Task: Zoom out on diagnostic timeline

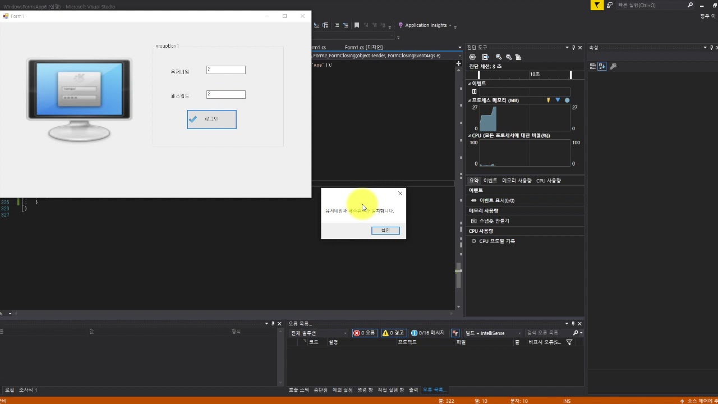Action: click(509, 57)
